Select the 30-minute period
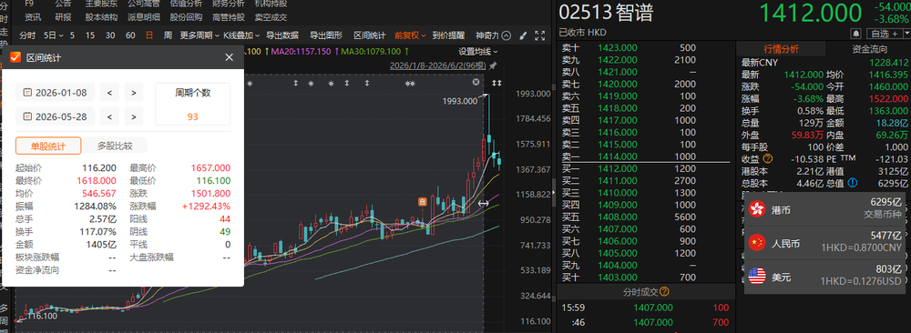Image resolution: width=911 pixels, height=333 pixels. pos(110,35)
